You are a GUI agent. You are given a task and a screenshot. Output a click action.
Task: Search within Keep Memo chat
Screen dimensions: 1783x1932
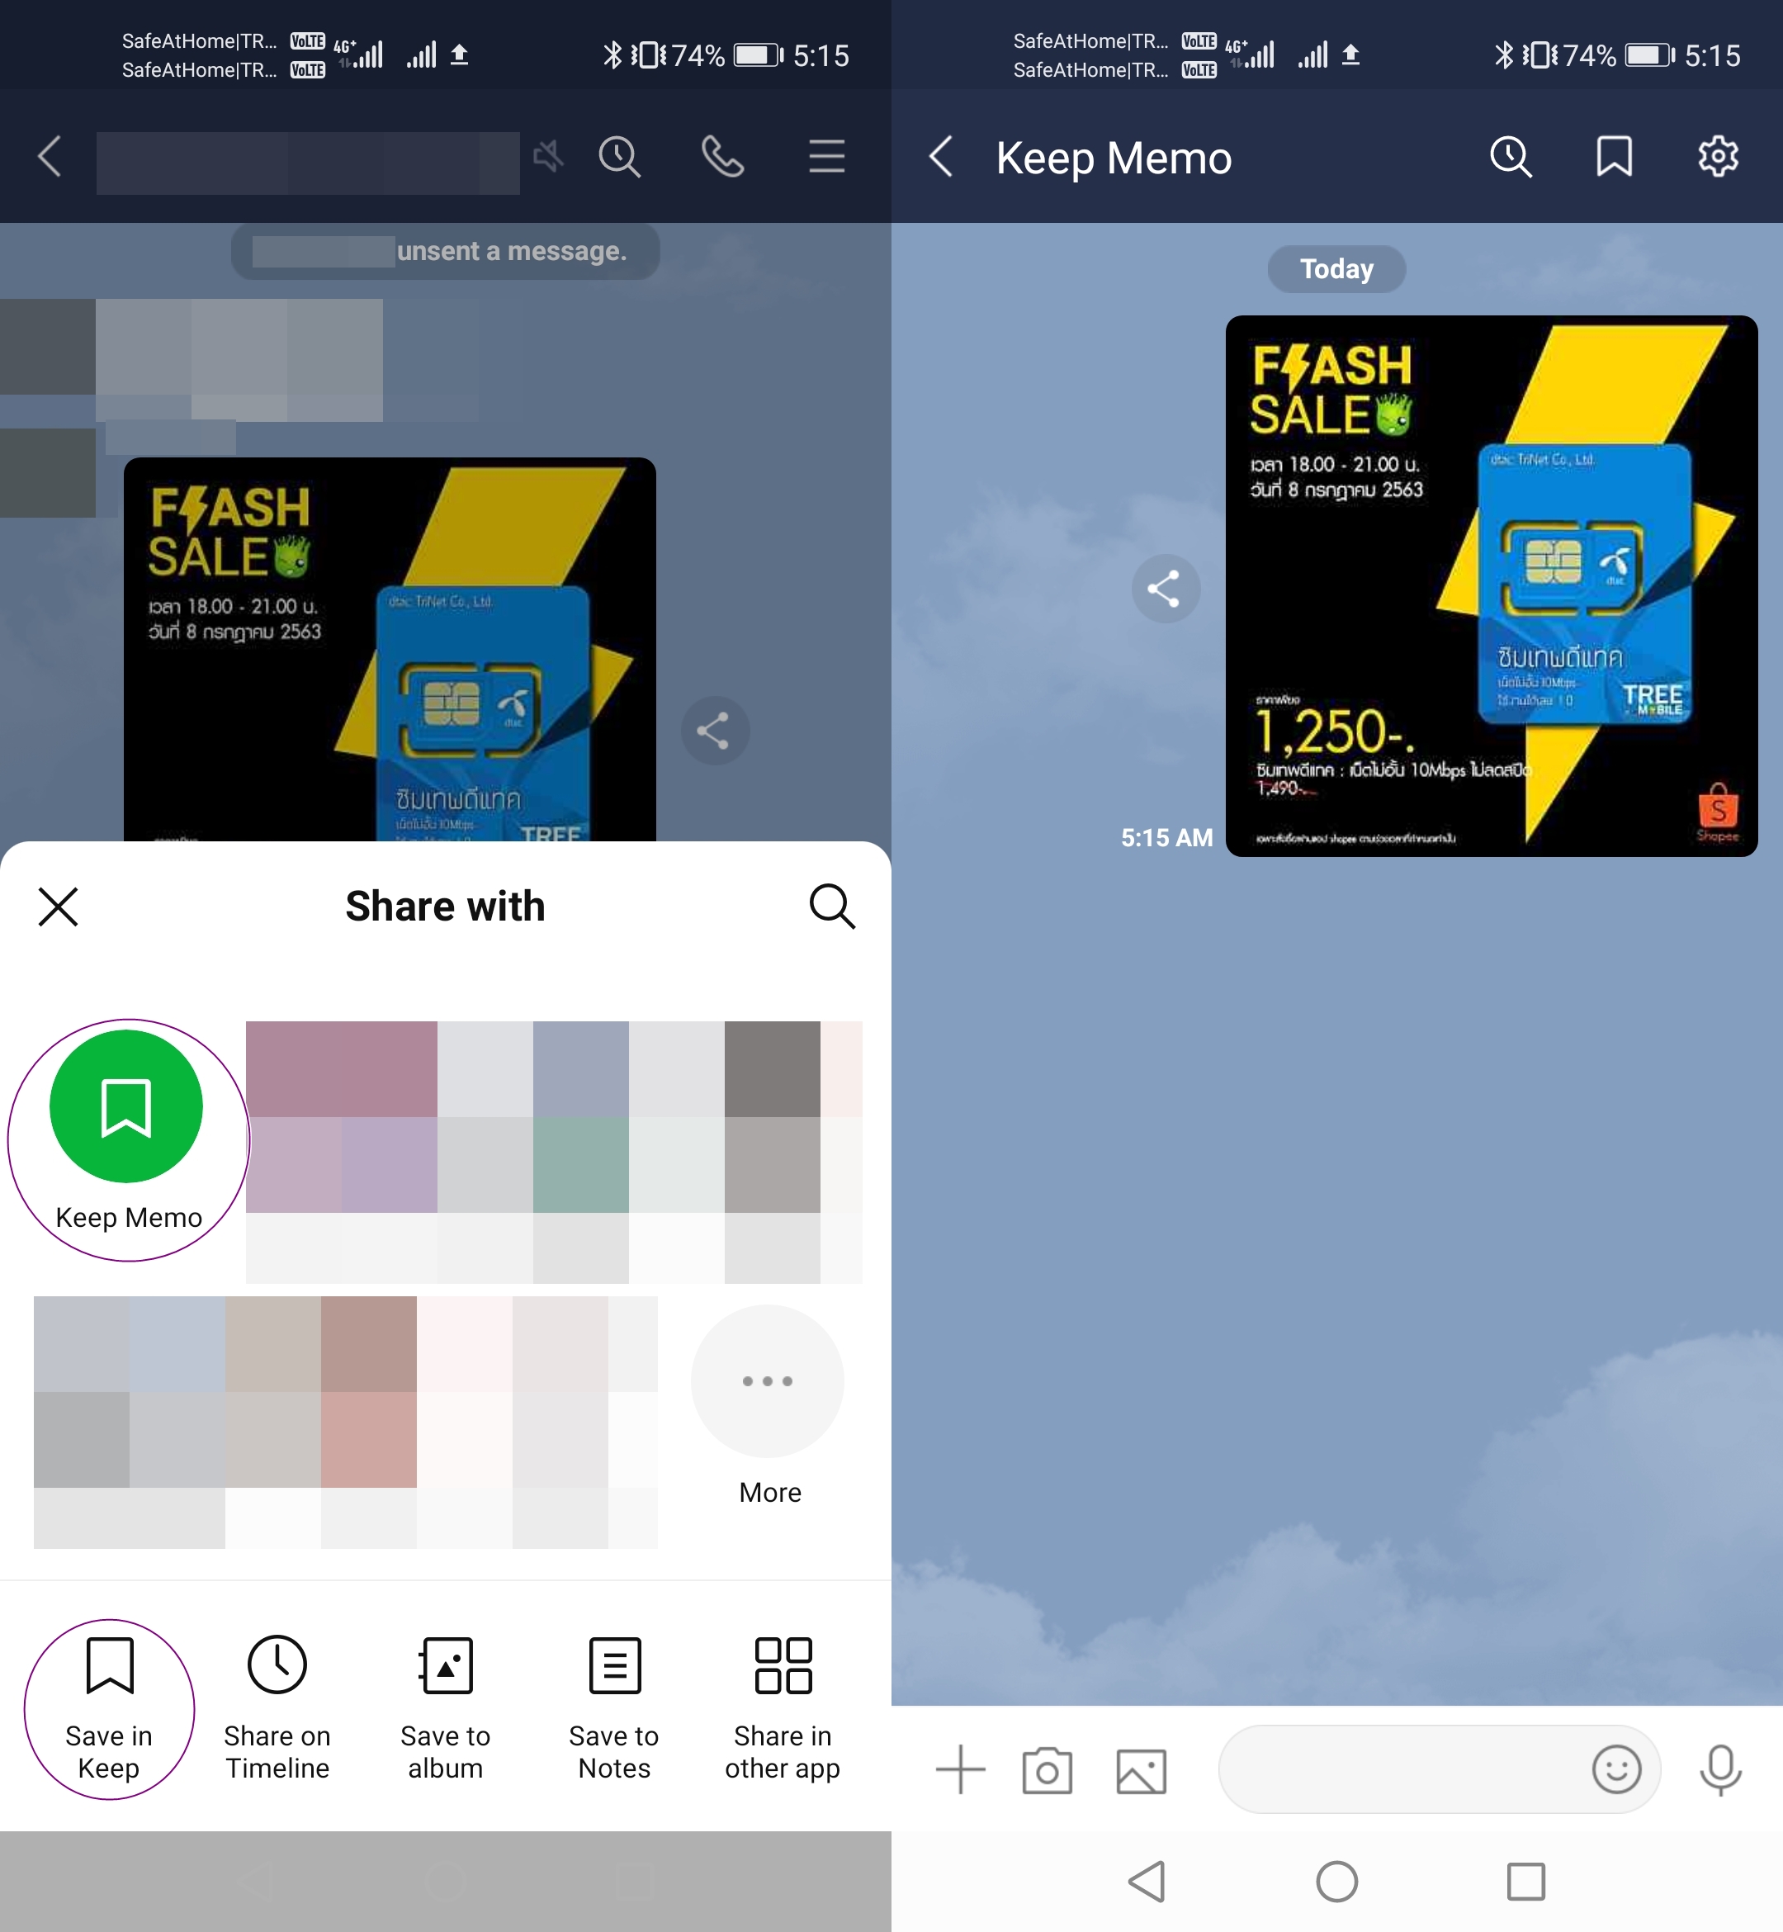coord(1511,156)
